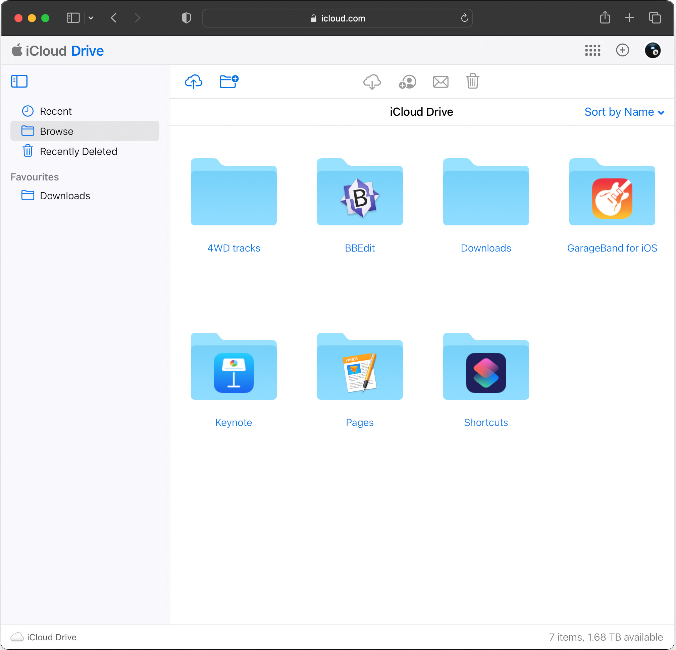This screenshot has height=650, width=676.
Task: Show Safari tab overview icon
Action: [x=655, y=18]
